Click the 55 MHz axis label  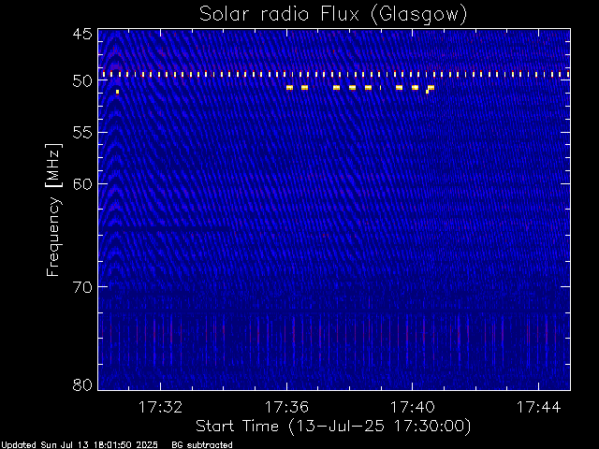click(82, 133)
